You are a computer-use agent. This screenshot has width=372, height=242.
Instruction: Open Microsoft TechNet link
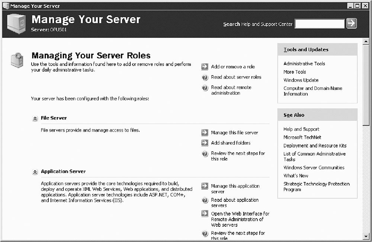click(x=302, y=137)
